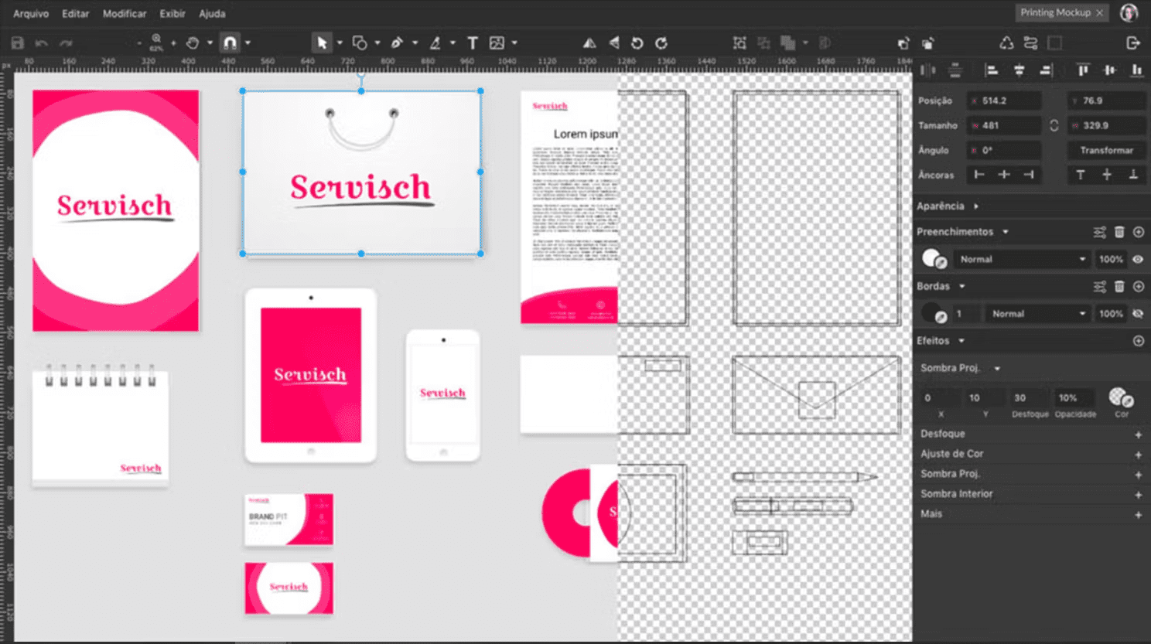Open the shape tool in the toolbar
Image resolution: width=1151 pixels, height=644 pixels.
tap(358, 43)
